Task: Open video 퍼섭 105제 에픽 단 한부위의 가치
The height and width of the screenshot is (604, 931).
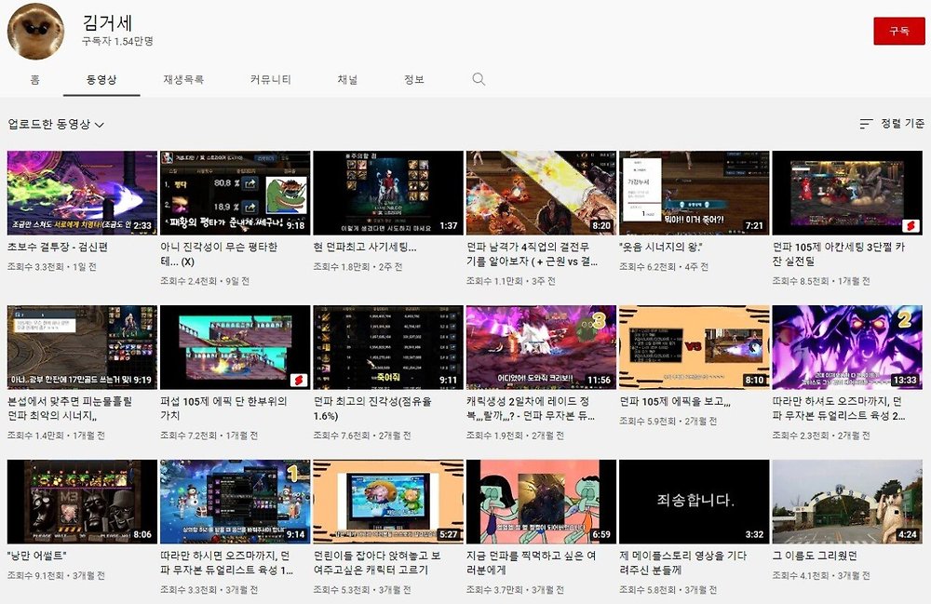Action: click(223, 409)
